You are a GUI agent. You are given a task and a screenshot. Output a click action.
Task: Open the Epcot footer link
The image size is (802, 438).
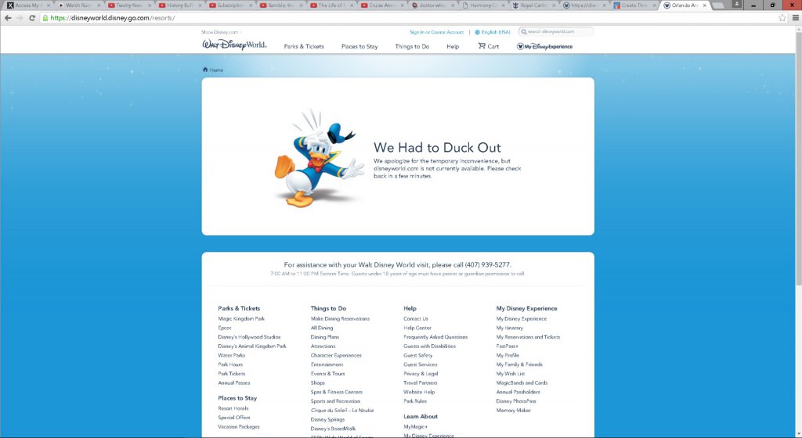[225, 328]
